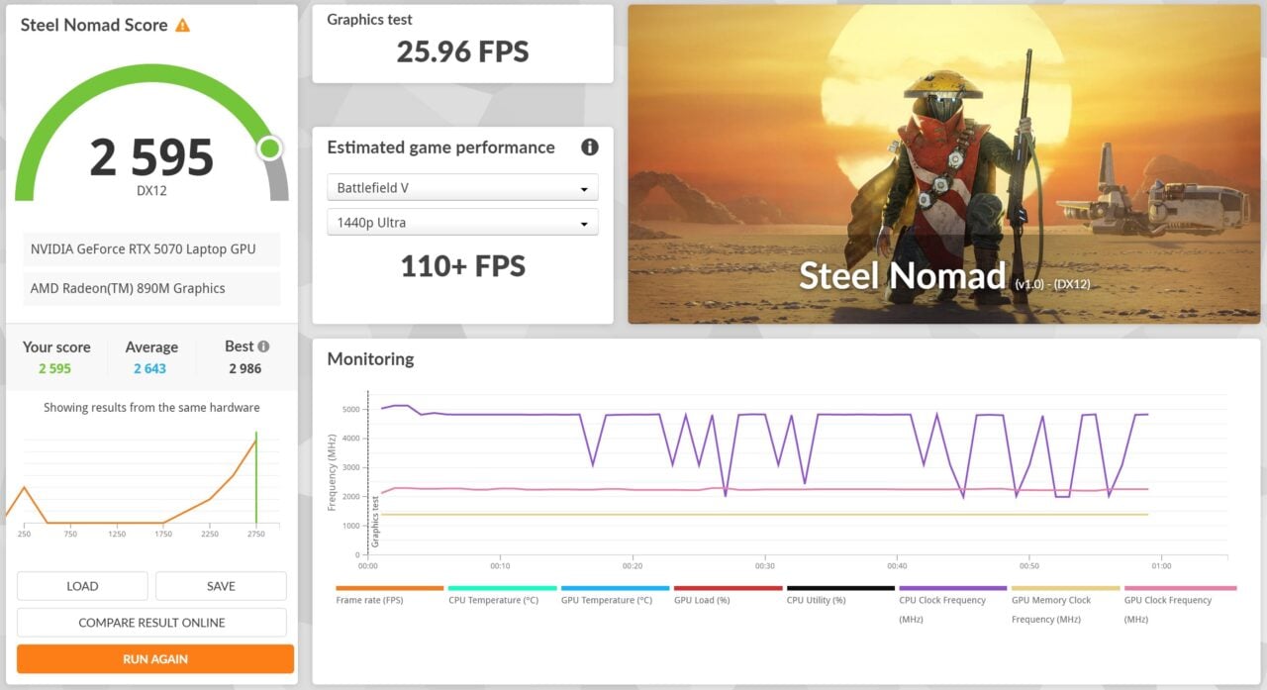Select the NVIDIA GeForce RTX 5070 Laptop GPU row
The width and height of the screenshot is (1267, 690).
pos(151,249)
